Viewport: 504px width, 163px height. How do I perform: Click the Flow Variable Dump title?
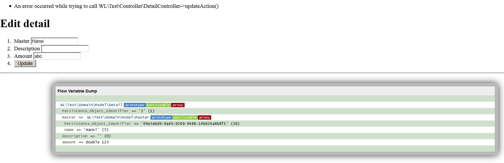(x=77, y=91)
